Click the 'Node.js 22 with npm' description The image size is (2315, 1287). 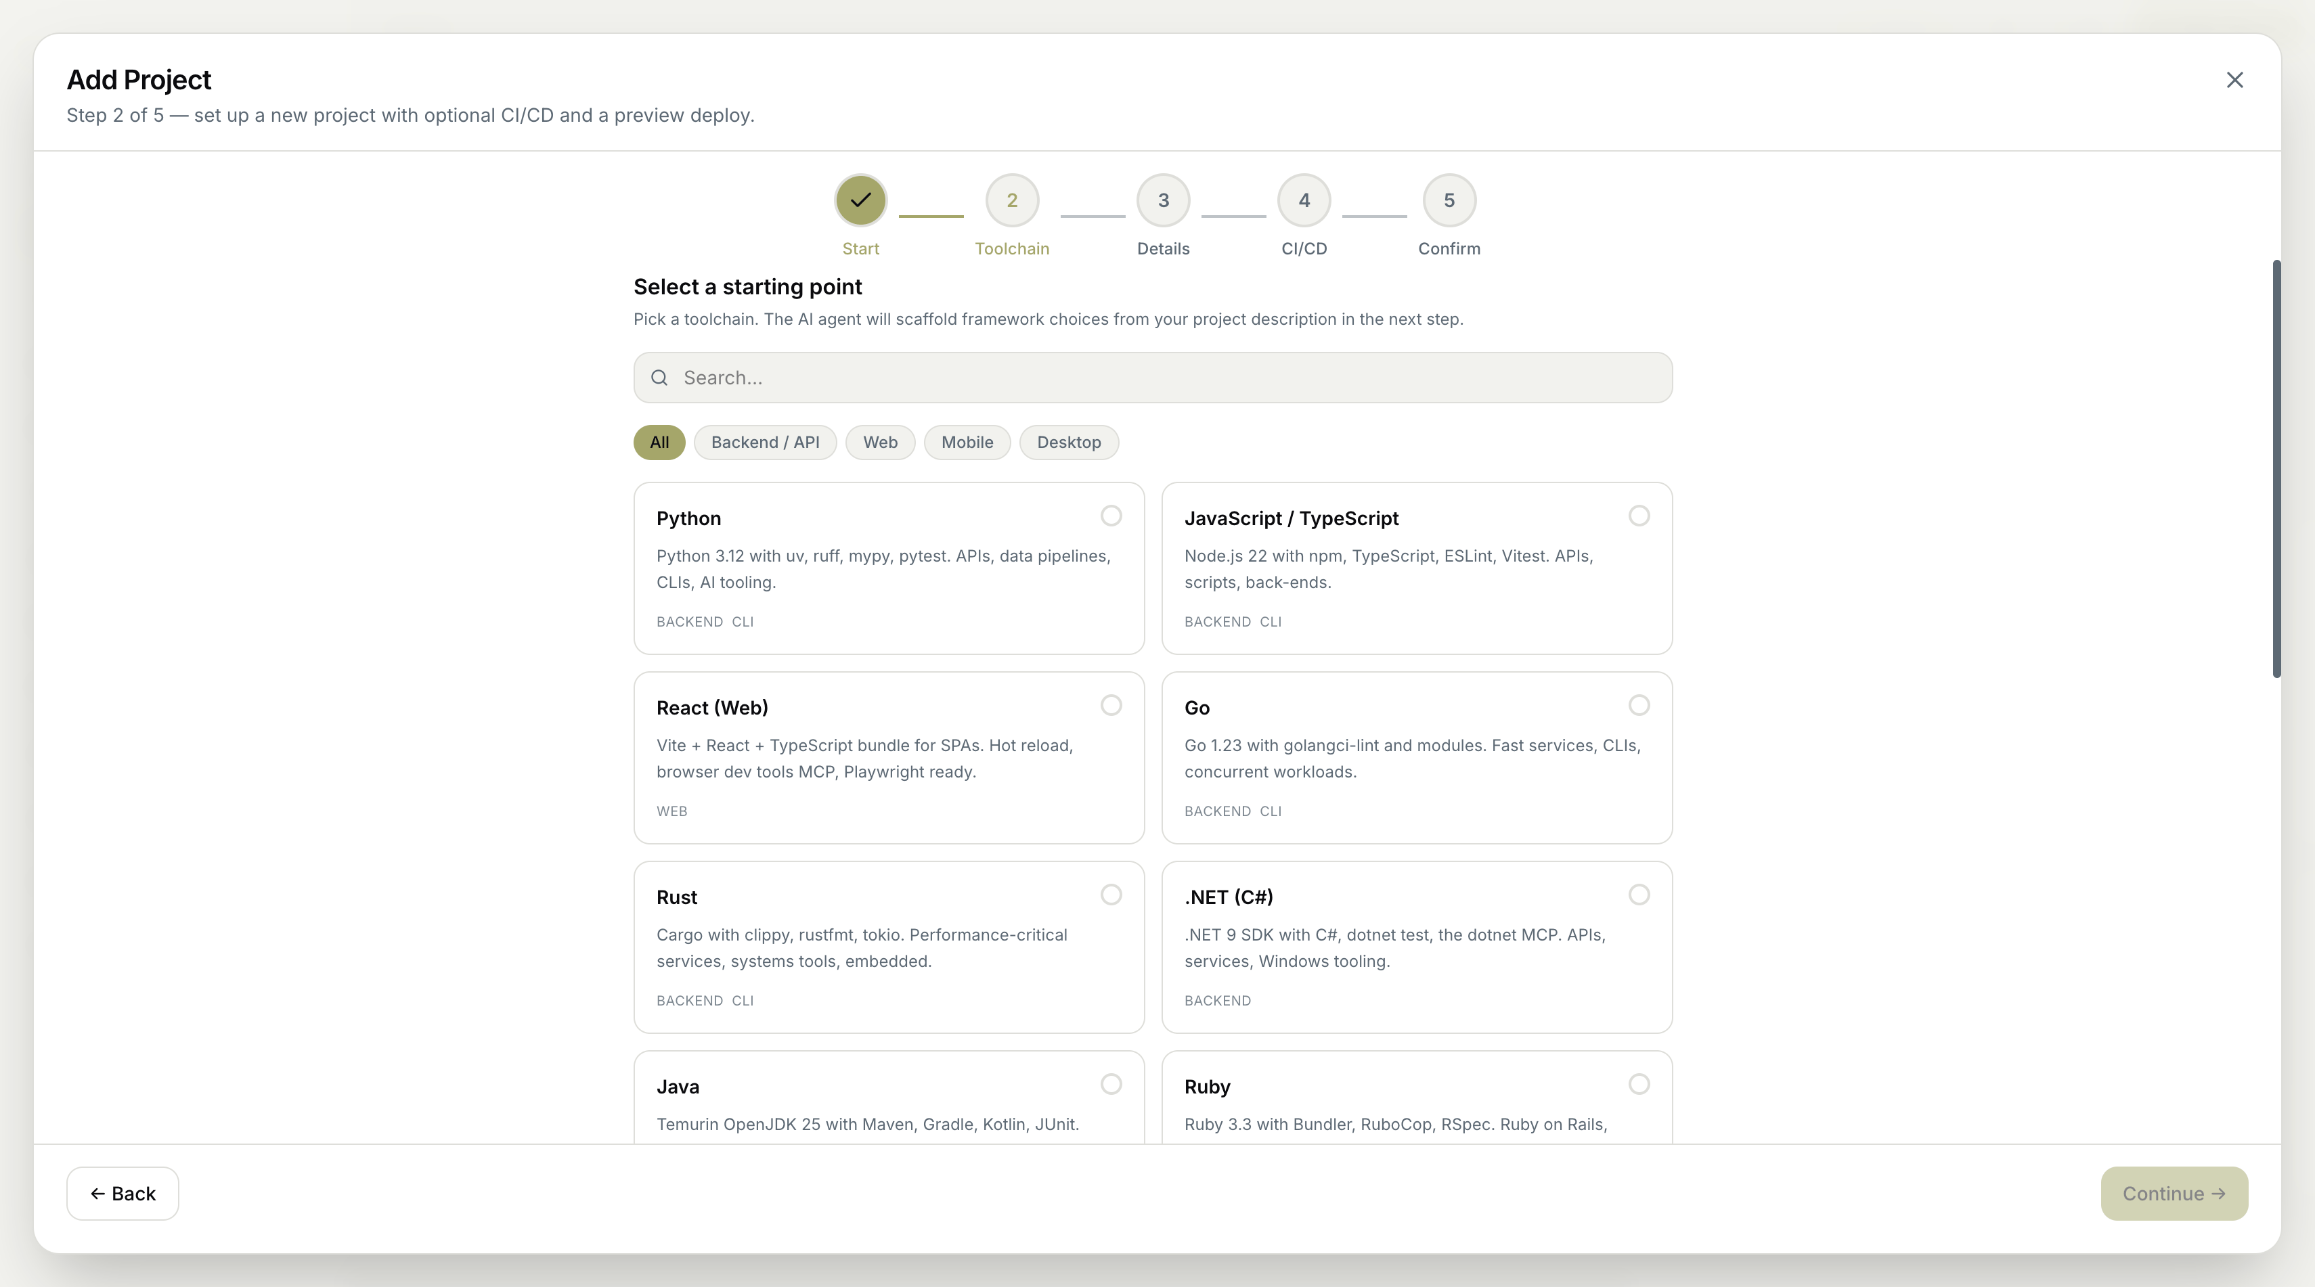[1388, 568]
